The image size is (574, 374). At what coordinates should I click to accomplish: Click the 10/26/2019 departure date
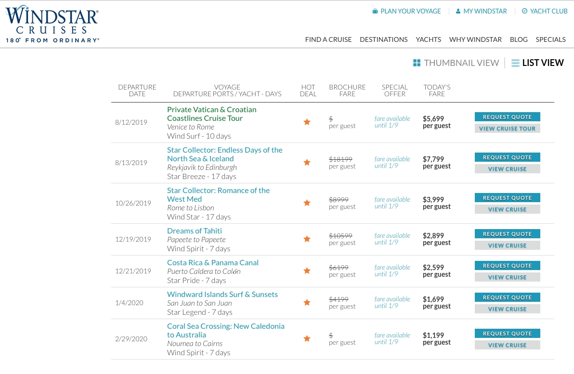[x=133, y=203]
